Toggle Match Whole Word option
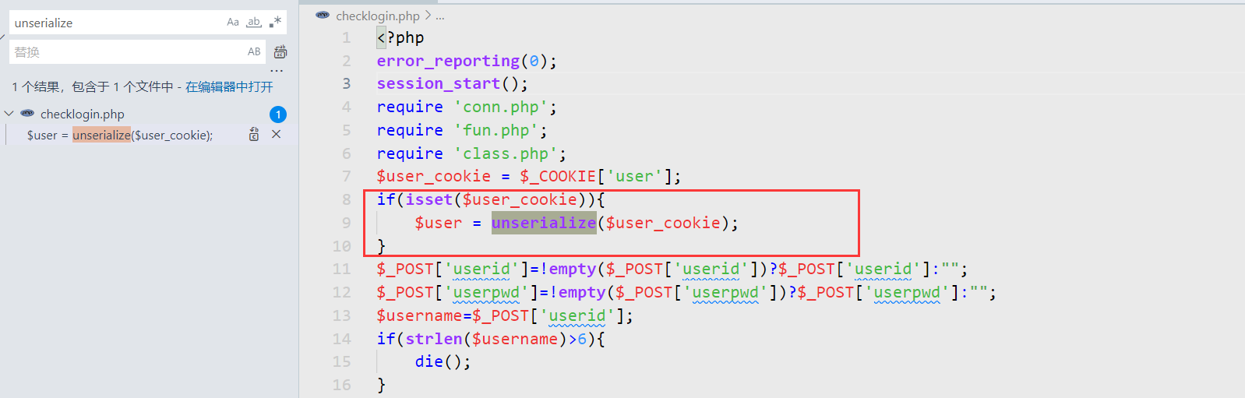This screenshot has width=1245, height=398. click(x=254, y=23)
